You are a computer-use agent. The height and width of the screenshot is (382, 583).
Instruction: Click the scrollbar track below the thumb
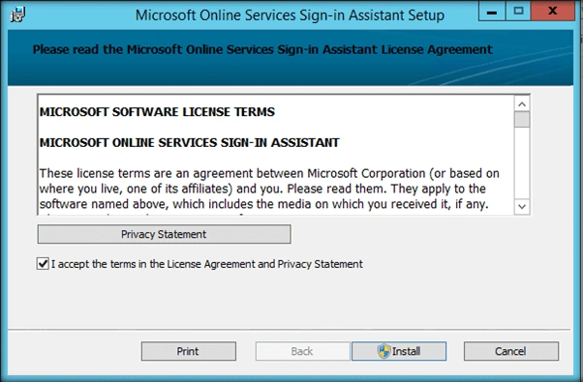click(522, 163)
